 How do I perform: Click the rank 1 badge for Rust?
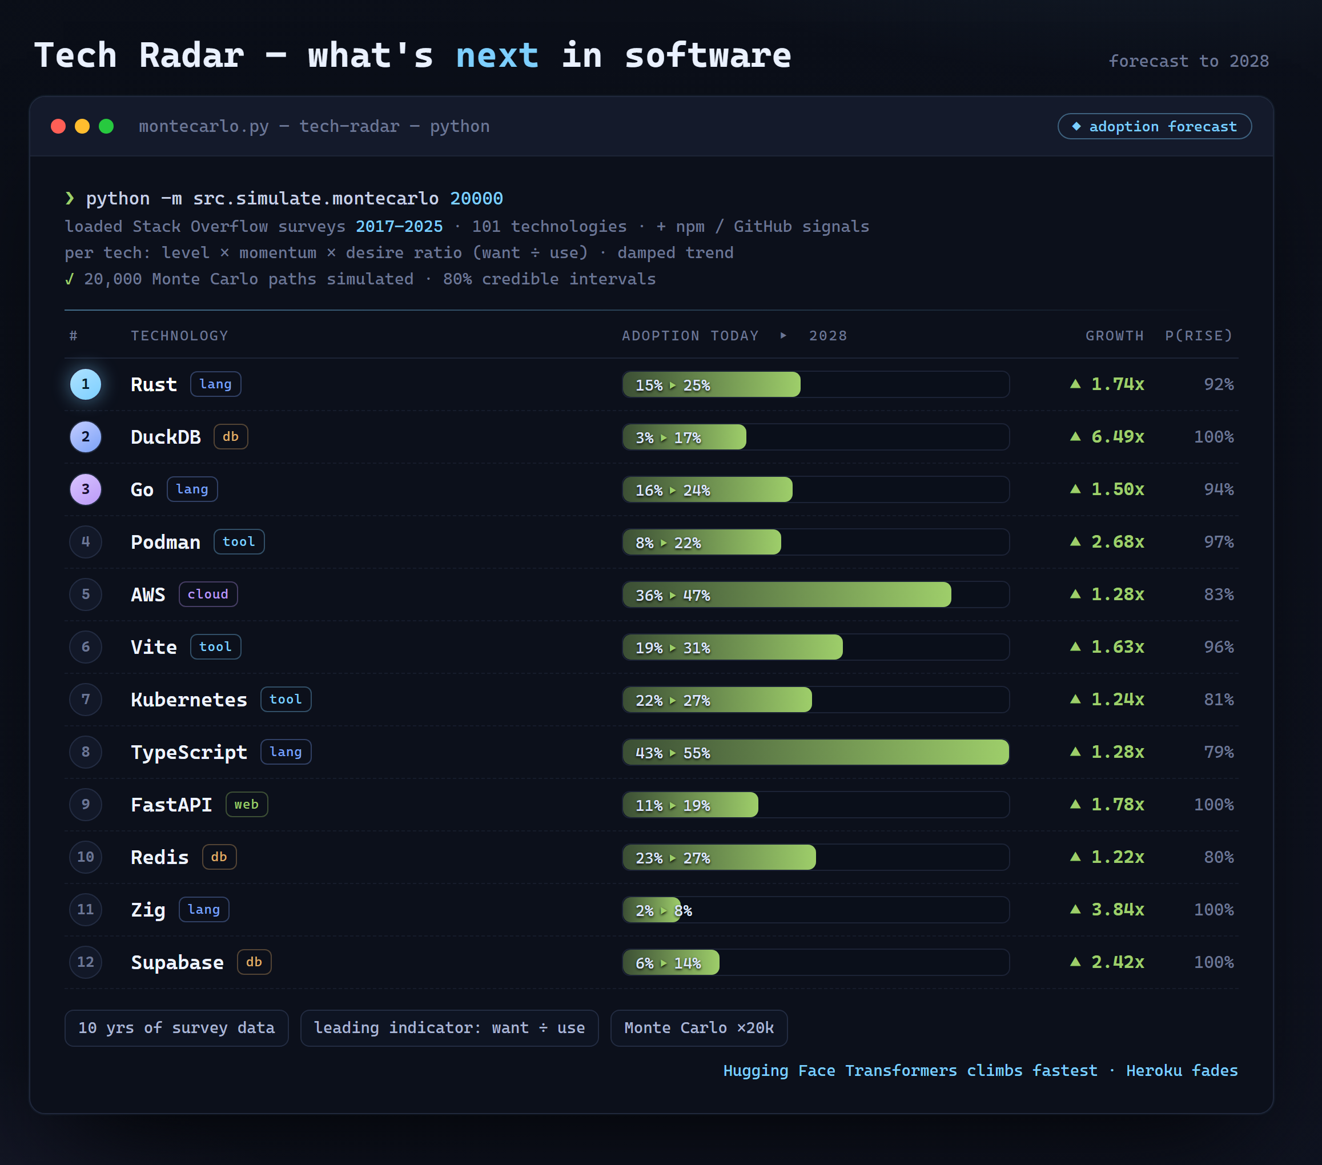[86, 384]
